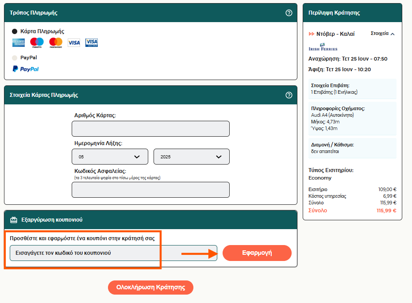
Task: Click the VISA Electron card logo
Action: (92, 42)
